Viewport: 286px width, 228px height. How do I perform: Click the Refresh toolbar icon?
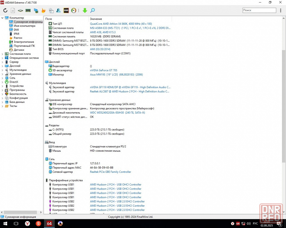pyautogui.click(x=5, y=10)
